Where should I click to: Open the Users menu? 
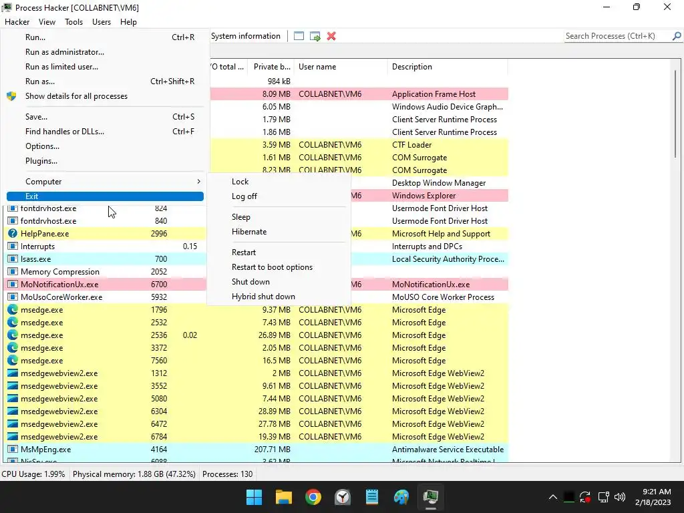click(102, 22)
